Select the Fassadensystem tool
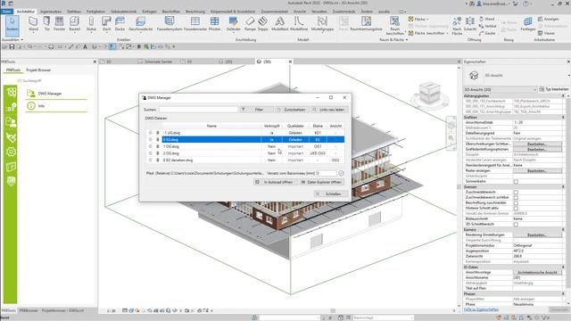Screen dimensions: 571x321 pyautogui.click(x=170, y=24)
